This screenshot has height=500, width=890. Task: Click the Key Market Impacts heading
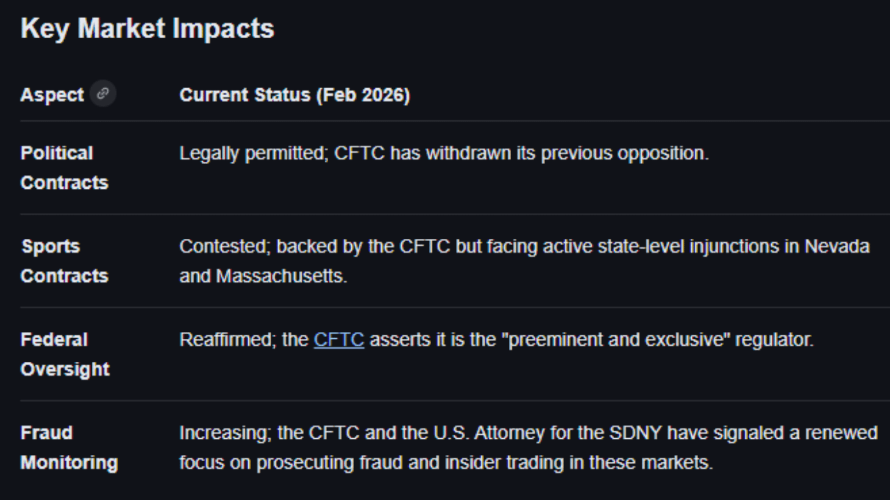147,28
